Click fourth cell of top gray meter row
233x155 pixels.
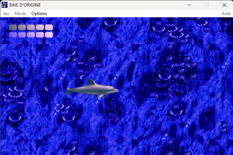(x=40, y=27)
